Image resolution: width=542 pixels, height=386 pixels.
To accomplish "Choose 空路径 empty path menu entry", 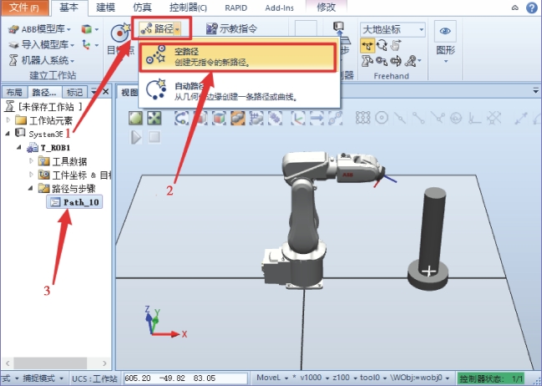I will [x=238, y=57].
